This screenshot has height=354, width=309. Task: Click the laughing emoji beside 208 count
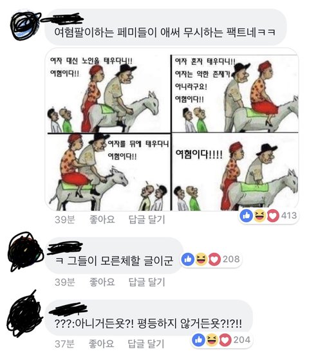click(201, 259)
